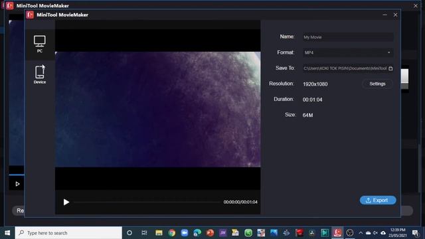Open the taskbar clock and date
Screen dimensions: 425x239
(398, 233)
